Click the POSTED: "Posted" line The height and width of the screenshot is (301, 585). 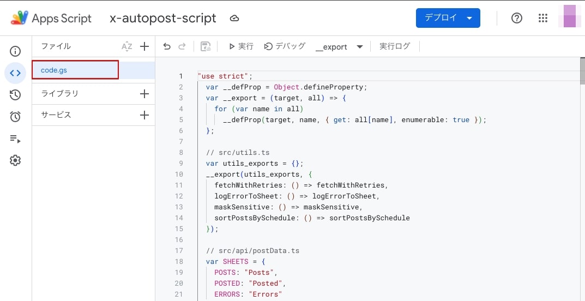(250, 284)
